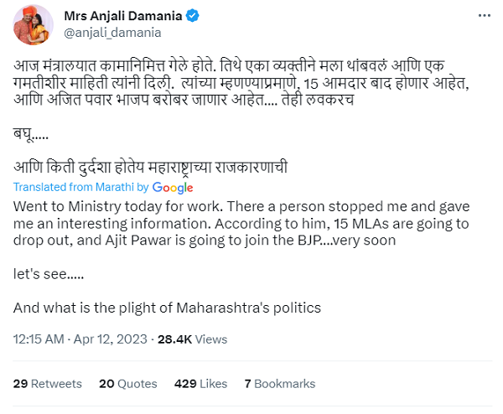This screenshot has height=414, width=503.
Task: Open the 20 Quotes list
Action: [127, 384]
